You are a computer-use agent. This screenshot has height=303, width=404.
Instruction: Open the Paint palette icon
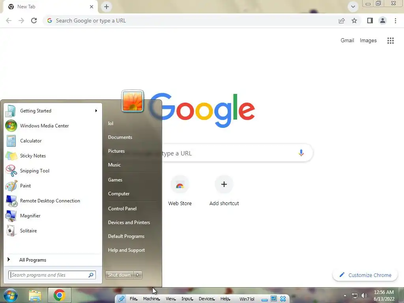(11, 186)
